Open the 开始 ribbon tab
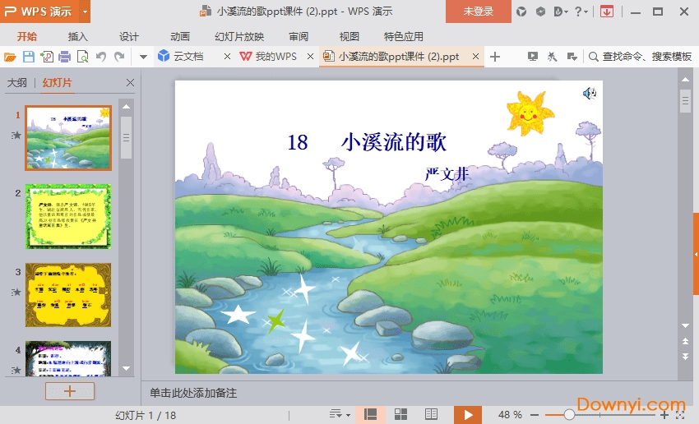Screen dimensions: 699x424 [x=27, y=36]
